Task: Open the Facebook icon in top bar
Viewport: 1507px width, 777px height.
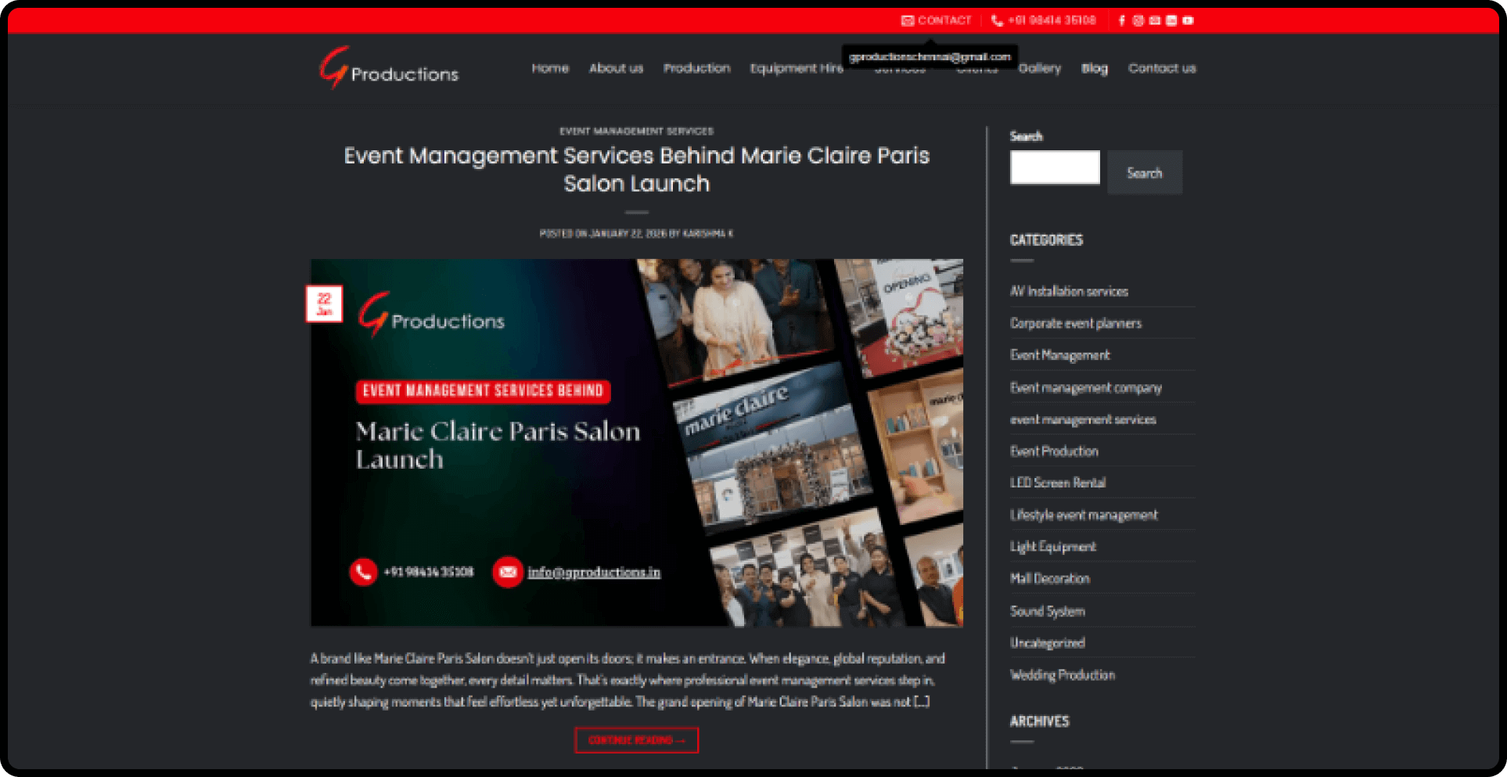Action: 1121,20
